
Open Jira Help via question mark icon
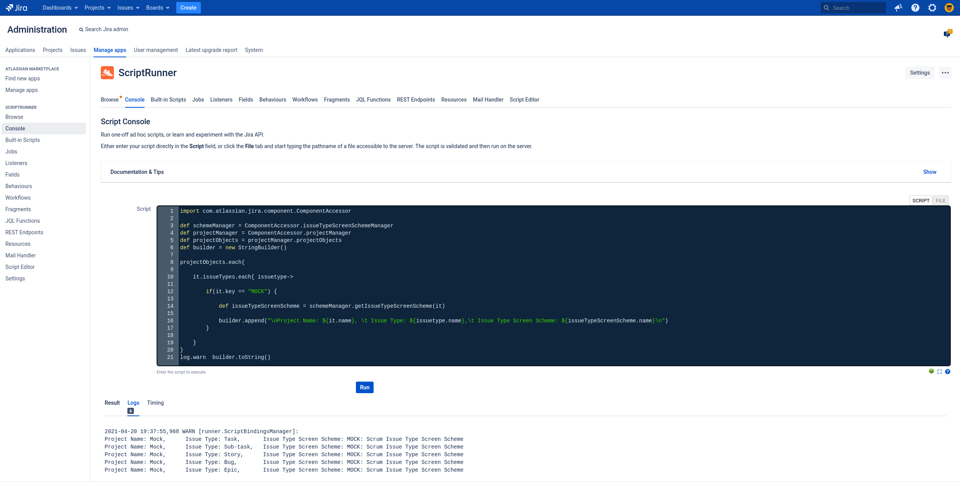[x=915, y=8]
